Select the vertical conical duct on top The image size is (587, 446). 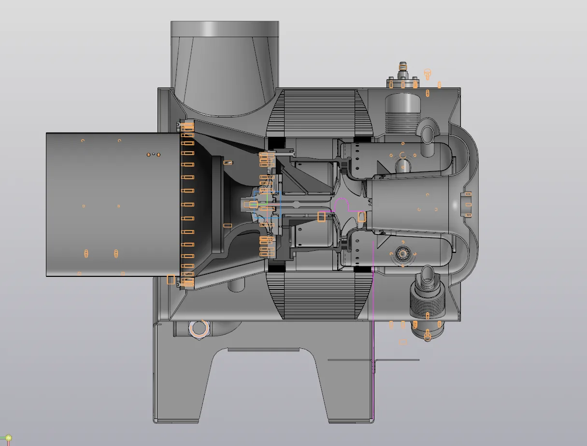225,69
